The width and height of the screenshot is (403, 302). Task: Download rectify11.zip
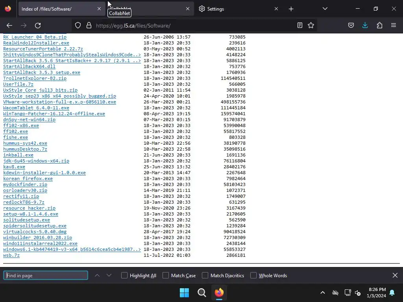click(x=21, y=197)
